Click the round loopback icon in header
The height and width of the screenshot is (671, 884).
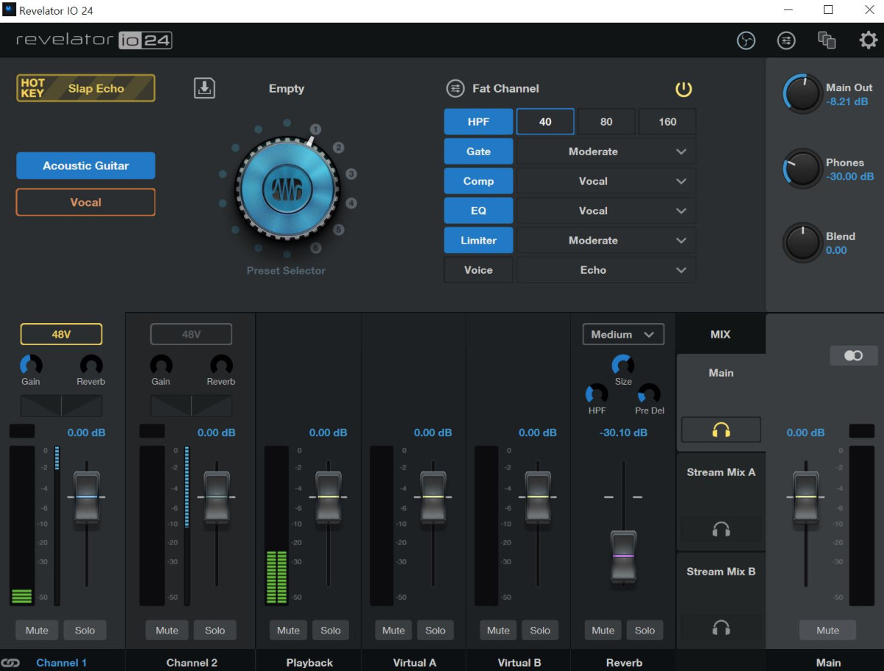click(746, 40)
